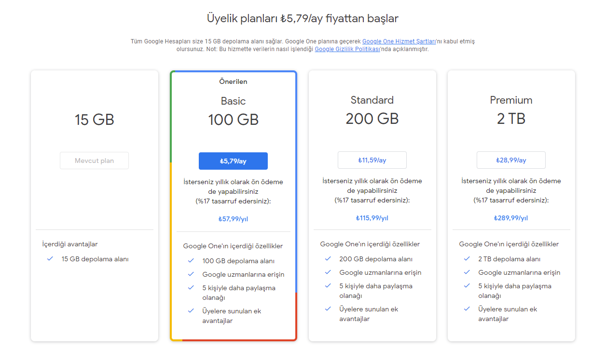The image size is (606, 363).
Task: Click checkmark by Basic Üyelere sunulan ek avantajlar
Action: (x=191, y=311)
